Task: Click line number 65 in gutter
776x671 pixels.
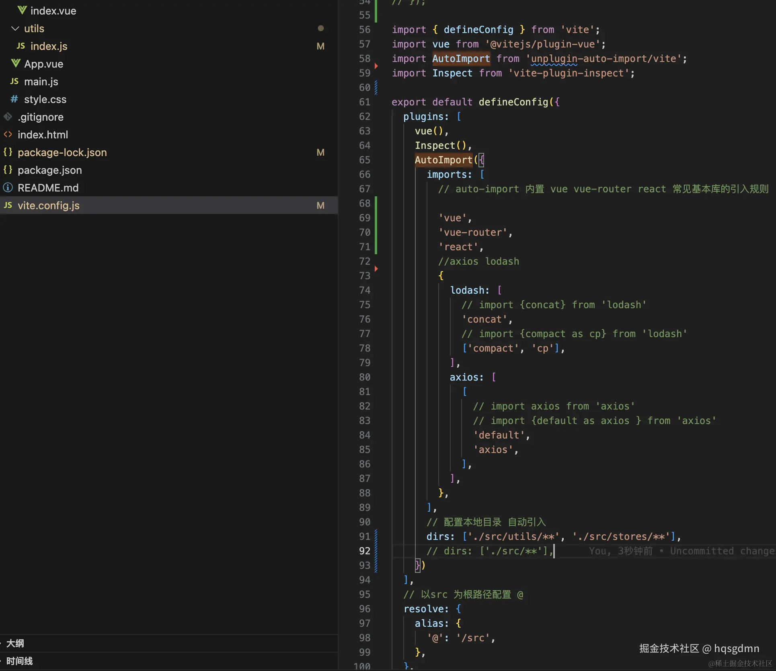Action: [364, 160]
